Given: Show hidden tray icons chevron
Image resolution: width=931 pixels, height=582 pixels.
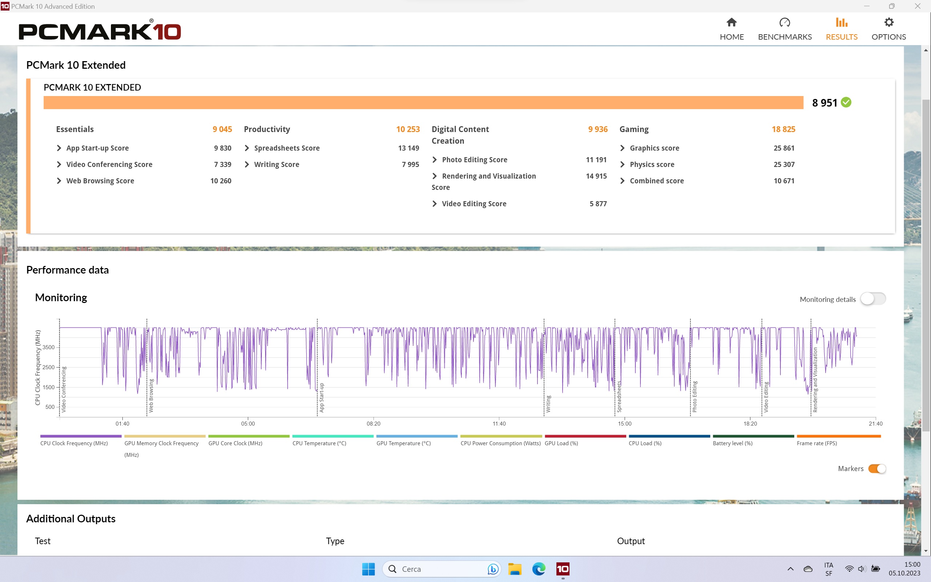Looking at the screenshot, I should (790, 569).
